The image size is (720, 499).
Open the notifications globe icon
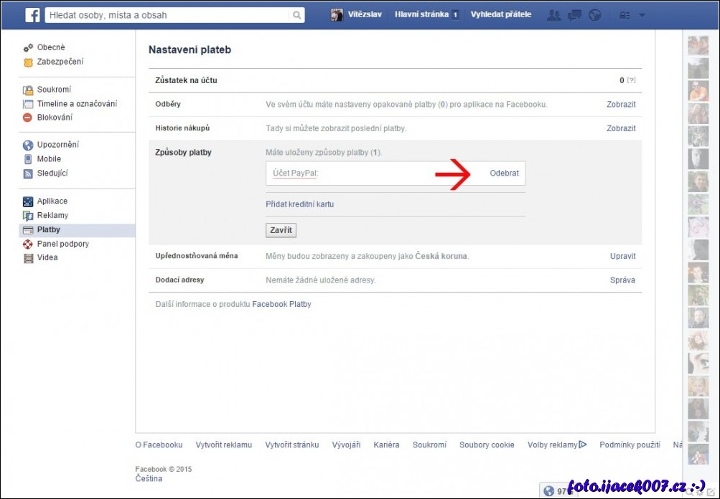coord(594,15)
